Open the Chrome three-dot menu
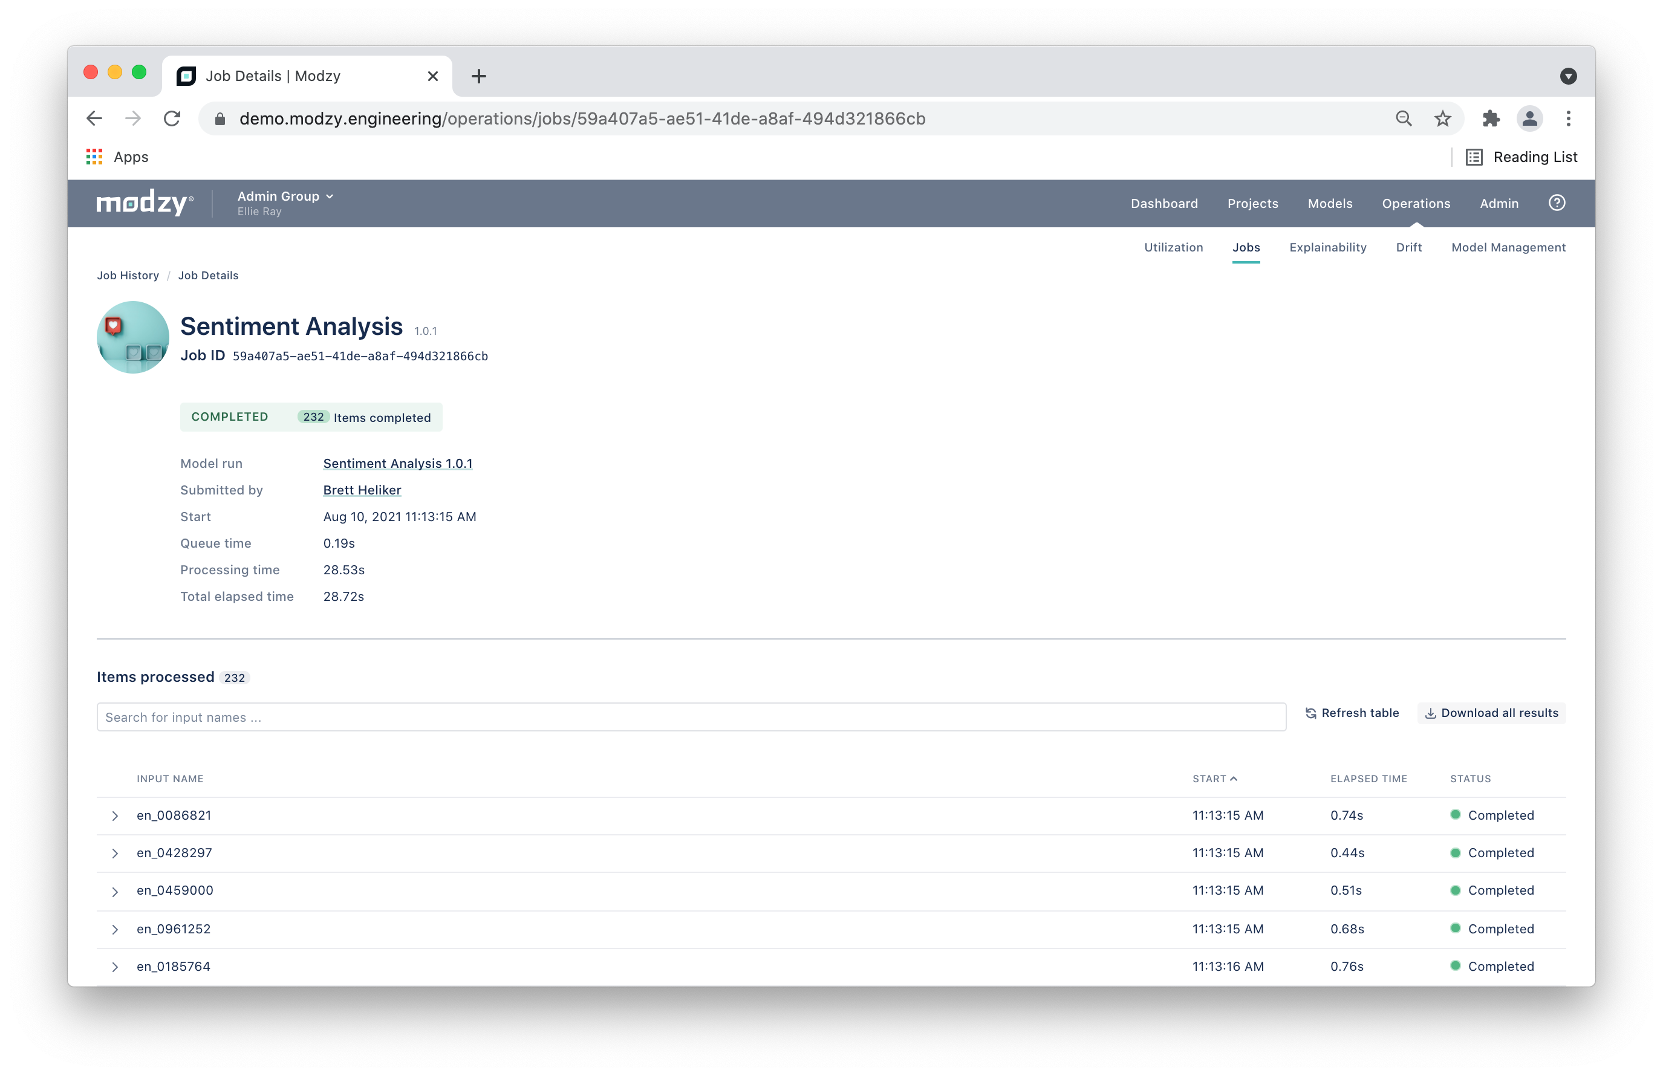 [x=1569, y=118]
